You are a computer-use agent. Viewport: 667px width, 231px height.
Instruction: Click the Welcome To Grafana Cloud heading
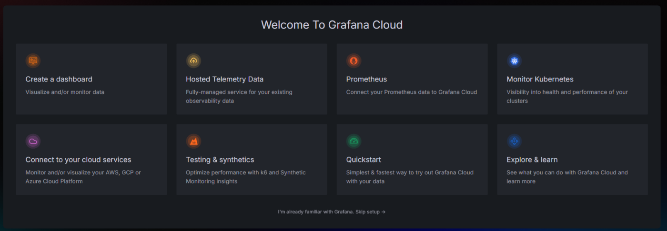pyautogui.click(x=332, y=25)
